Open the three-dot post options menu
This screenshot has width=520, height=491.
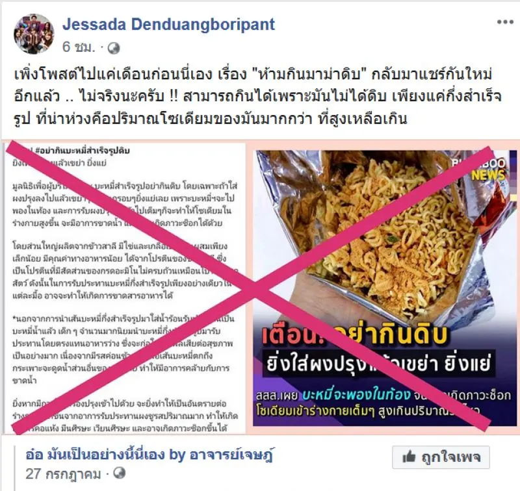click(505, 22)
